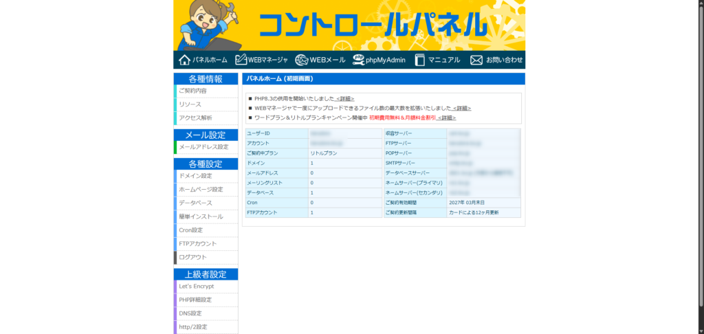704x334 pixels.
Task: Click the コントロールパネル banner title
Action: pyautogui.click(x=373, y=25)
